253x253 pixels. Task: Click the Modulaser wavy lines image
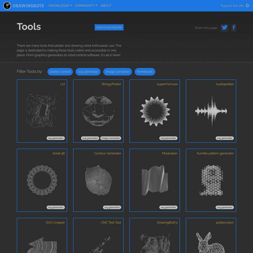[155, 180]
